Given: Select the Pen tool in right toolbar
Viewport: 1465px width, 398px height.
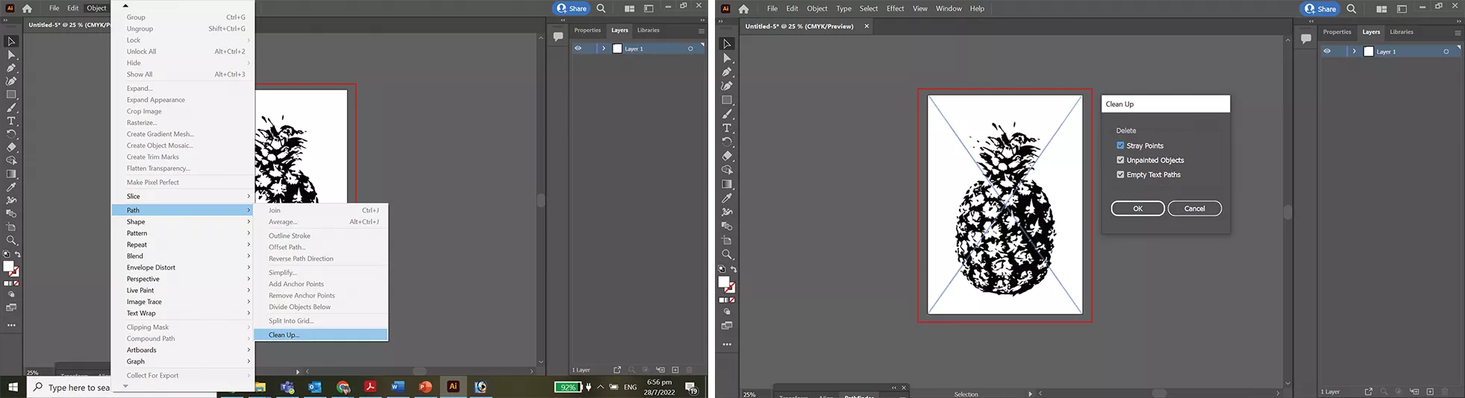Looking at the screenshot, I should point(726,72).
